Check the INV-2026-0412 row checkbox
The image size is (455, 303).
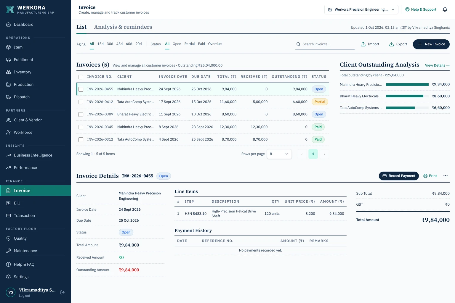point(81,102)
